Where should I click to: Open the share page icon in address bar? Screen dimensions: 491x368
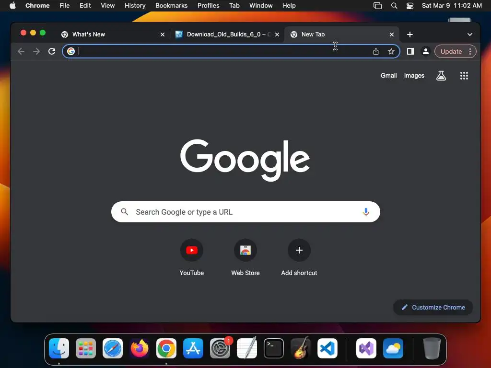pos(376,52)
